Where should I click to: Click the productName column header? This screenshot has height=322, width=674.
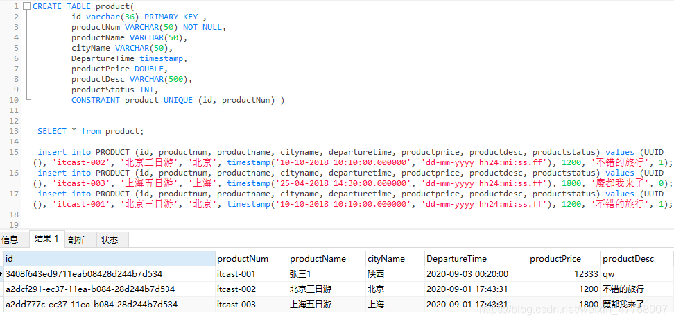click(x=327, y=259)
